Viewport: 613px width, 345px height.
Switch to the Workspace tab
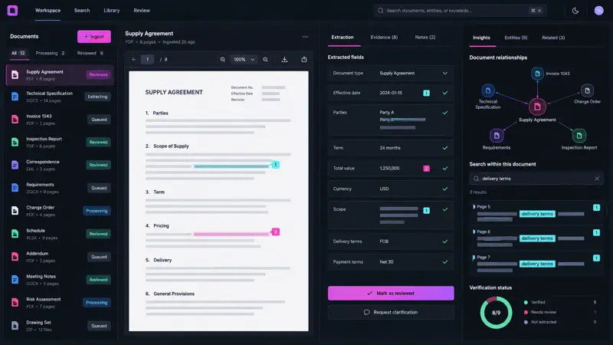click(48, 11)
